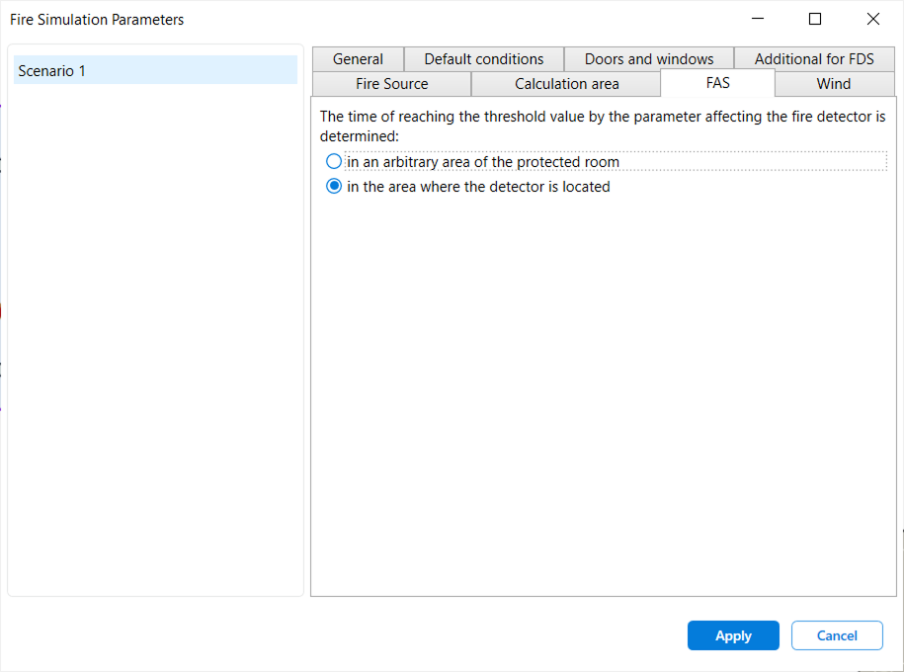
Task: Maximize the Fire Simulation Parameters dialog
Action: tap(814, 19)
